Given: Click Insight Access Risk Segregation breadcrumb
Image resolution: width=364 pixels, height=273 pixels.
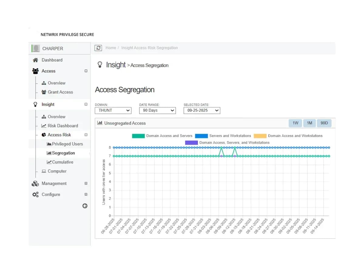Looking at the screenshot, I should click(150, 48).
